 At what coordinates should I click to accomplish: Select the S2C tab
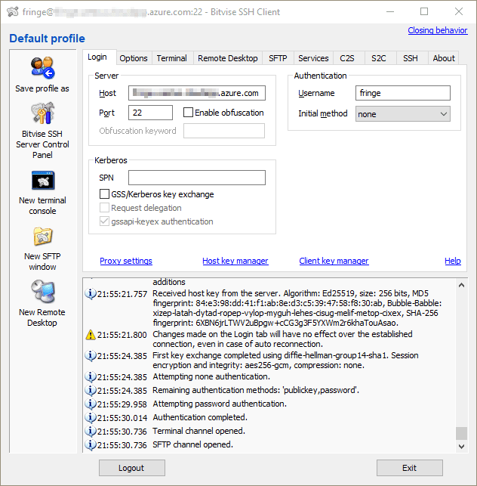379,58
